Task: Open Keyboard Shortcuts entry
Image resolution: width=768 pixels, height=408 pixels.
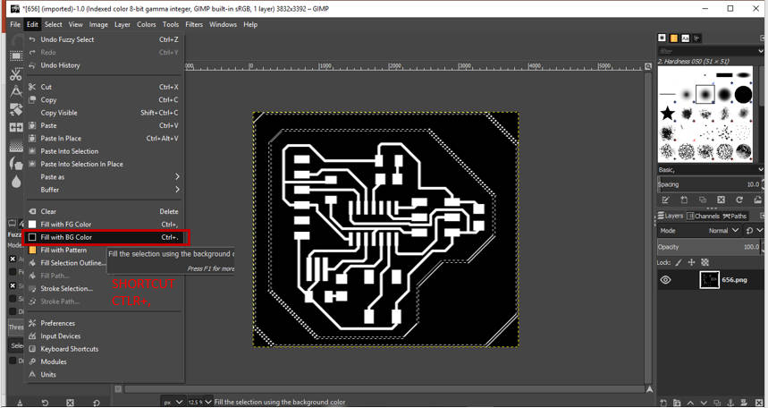Action: click(105, 349)
